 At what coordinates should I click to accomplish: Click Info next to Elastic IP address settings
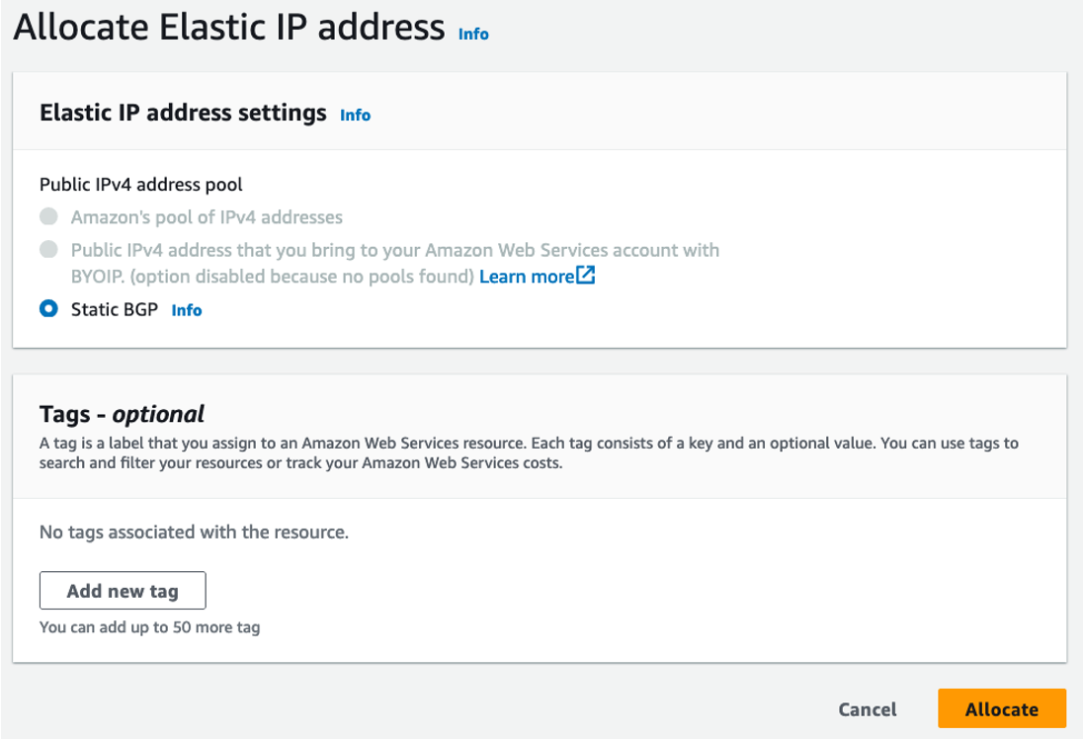[x=355, y=115]
